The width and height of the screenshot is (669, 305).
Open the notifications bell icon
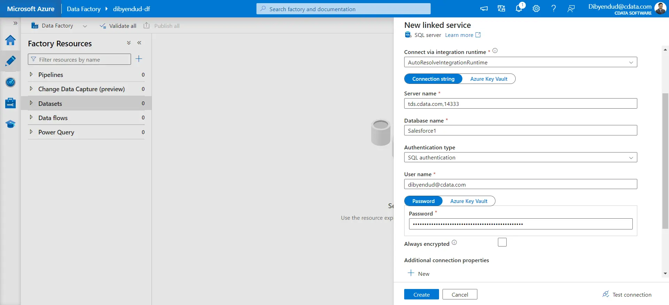519,8
